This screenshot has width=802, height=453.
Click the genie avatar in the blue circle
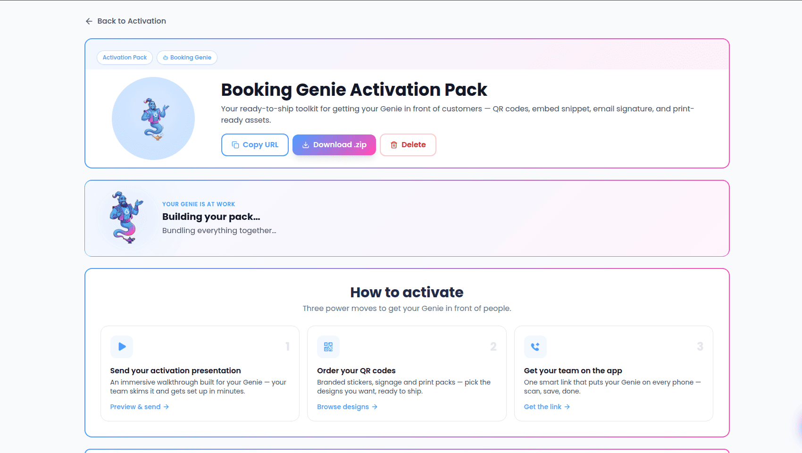[x=153, y=118]
